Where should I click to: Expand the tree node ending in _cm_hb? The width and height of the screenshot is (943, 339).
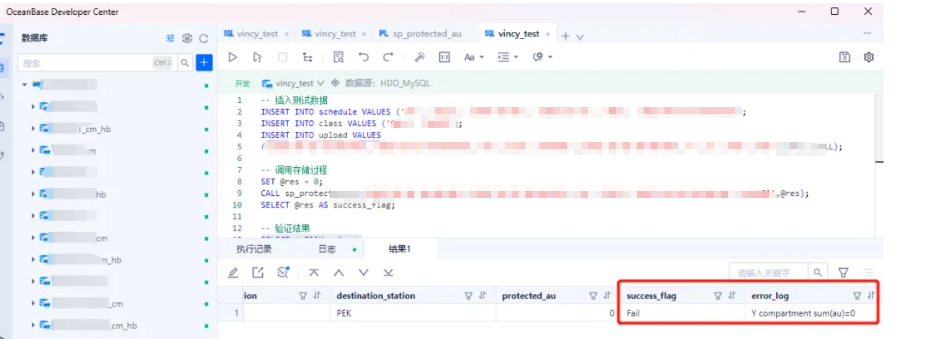click(33, 325)
